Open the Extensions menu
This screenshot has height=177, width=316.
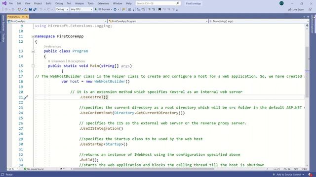click(x=103, y=3)
